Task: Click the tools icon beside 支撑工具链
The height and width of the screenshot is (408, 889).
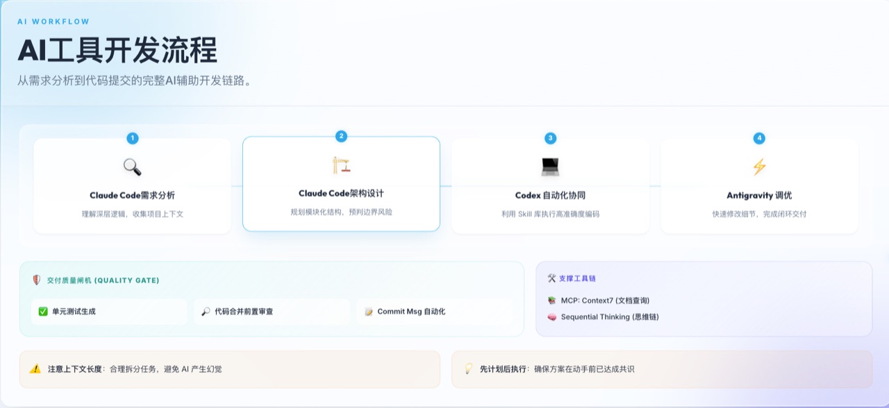Action: 551,278
